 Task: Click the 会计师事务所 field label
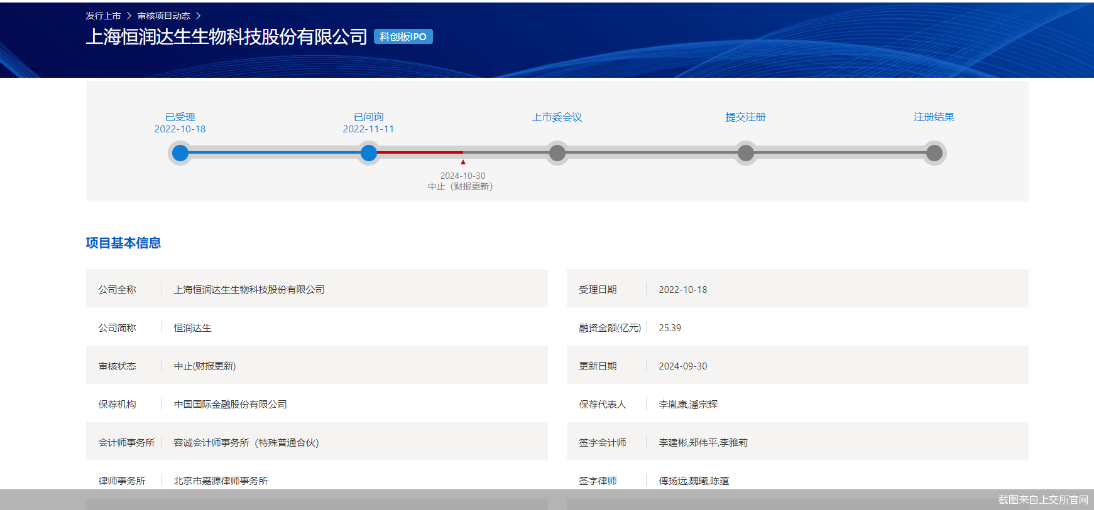[127, 442]
